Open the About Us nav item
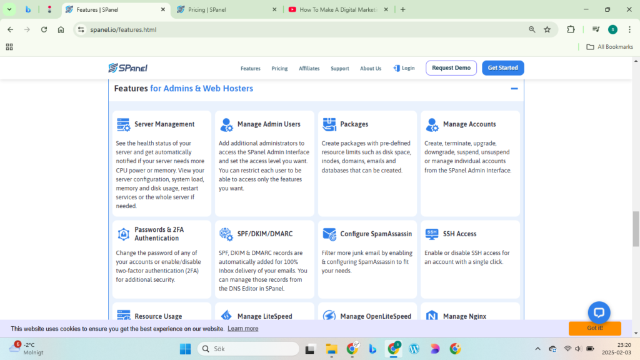 [x=371, y=69]
